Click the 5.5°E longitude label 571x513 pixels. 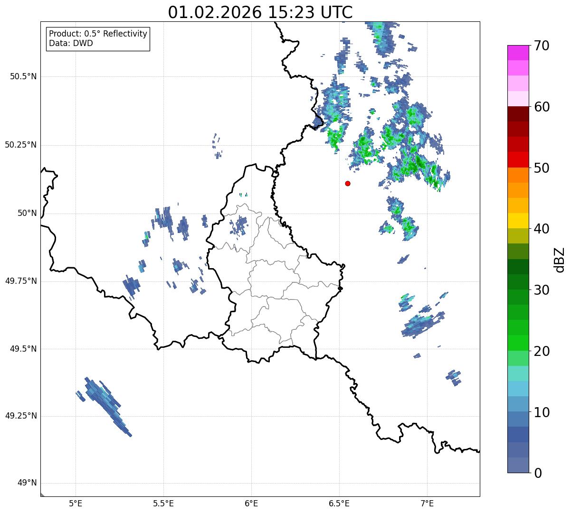[x=163, y=504]
